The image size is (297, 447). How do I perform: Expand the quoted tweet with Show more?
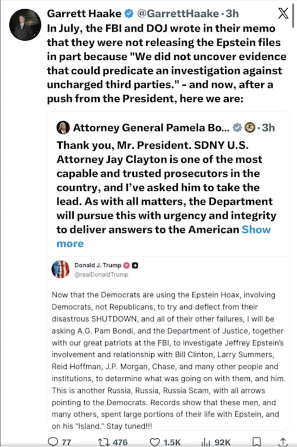tap(255, 229)
